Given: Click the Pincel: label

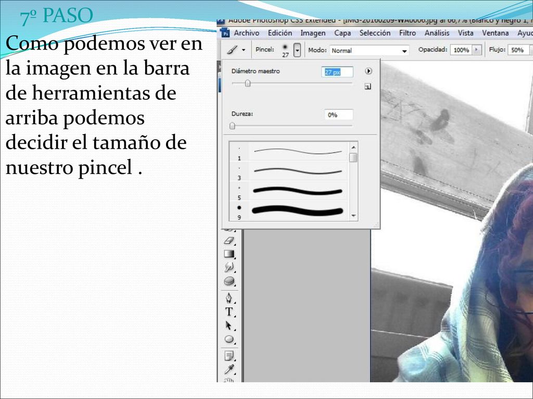Looking at the screenshot, I should (264, 49).
